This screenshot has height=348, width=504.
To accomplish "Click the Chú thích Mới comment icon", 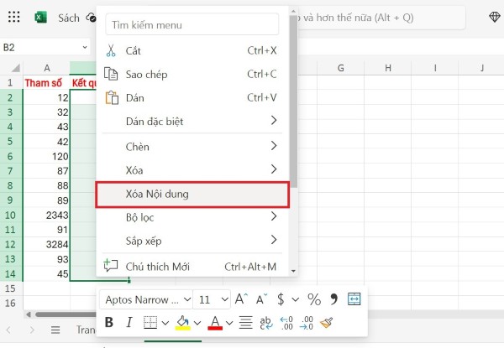I will pyautogui.click(x=111, y=266).
